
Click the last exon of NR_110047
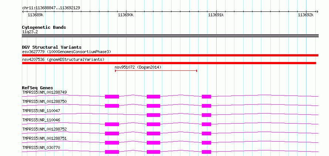point(207,115)
